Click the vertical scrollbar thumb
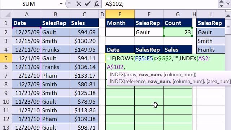Image resolution: width=231 pixels, height=130 pixels. coord(228,27)
